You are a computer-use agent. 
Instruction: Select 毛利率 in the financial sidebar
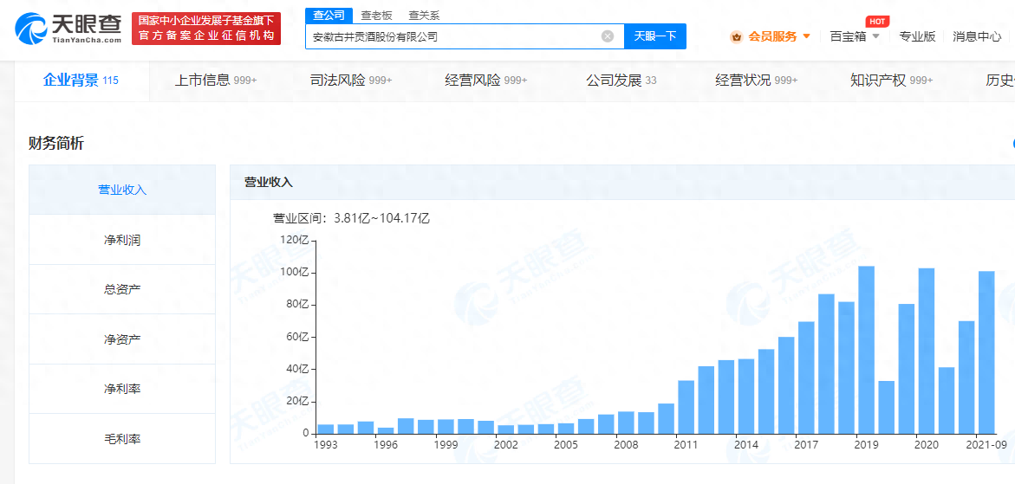click(x=122, y=439)
